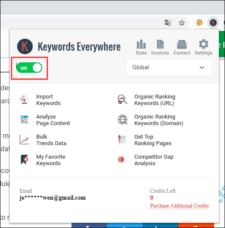Screen dimensions: 225x228
Task: Open the Competitor Gap Analysis link
Action: point(154,160)
